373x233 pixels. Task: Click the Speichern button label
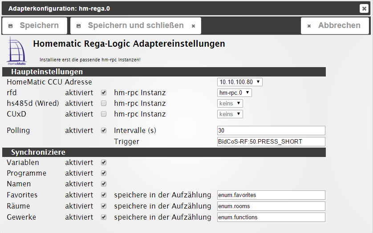pos(39,25)
